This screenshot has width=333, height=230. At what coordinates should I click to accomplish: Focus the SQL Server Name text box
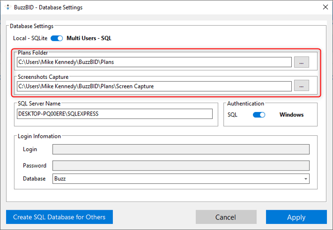(114, 114)
